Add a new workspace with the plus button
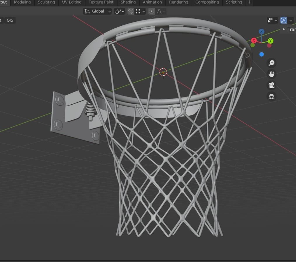 [250, 2]
